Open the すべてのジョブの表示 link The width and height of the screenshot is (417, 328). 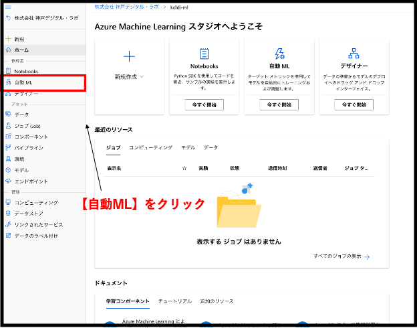tap(337, 256)
